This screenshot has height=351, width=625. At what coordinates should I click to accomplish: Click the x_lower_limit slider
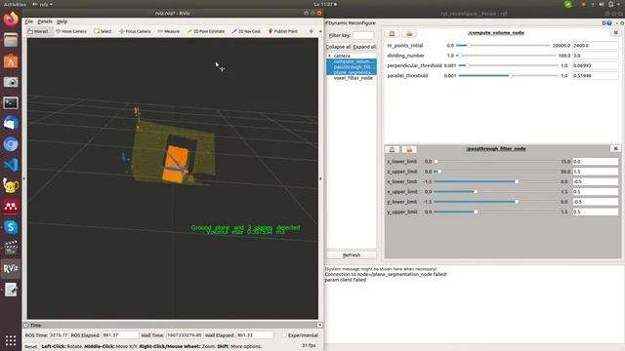coord(496,181)
